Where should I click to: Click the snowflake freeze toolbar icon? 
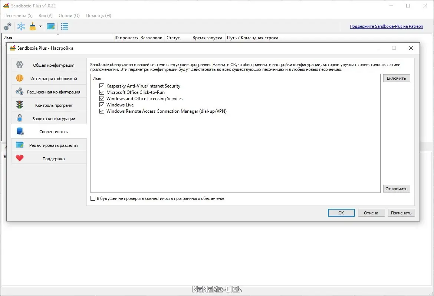tap(21, 27)
